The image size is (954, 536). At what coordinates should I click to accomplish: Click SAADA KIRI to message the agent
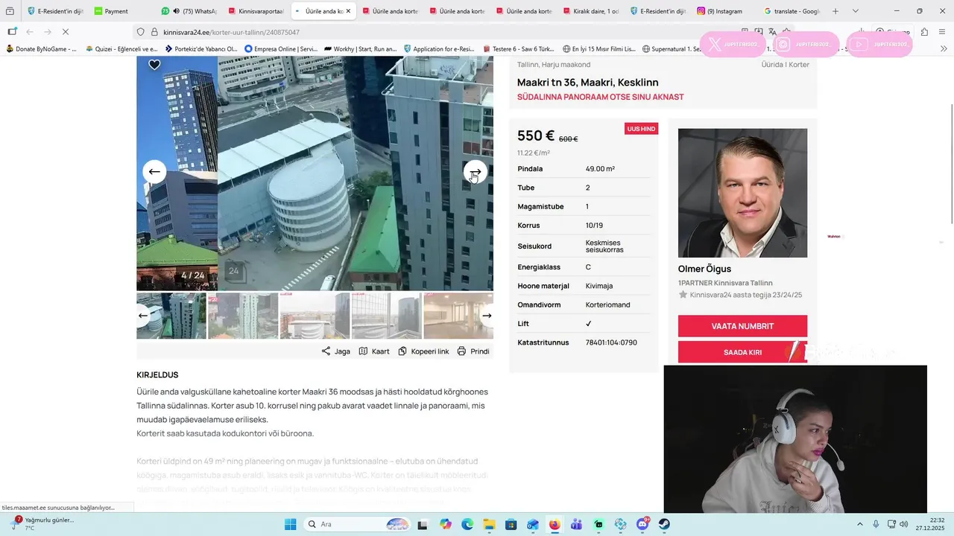coord(742,352)
